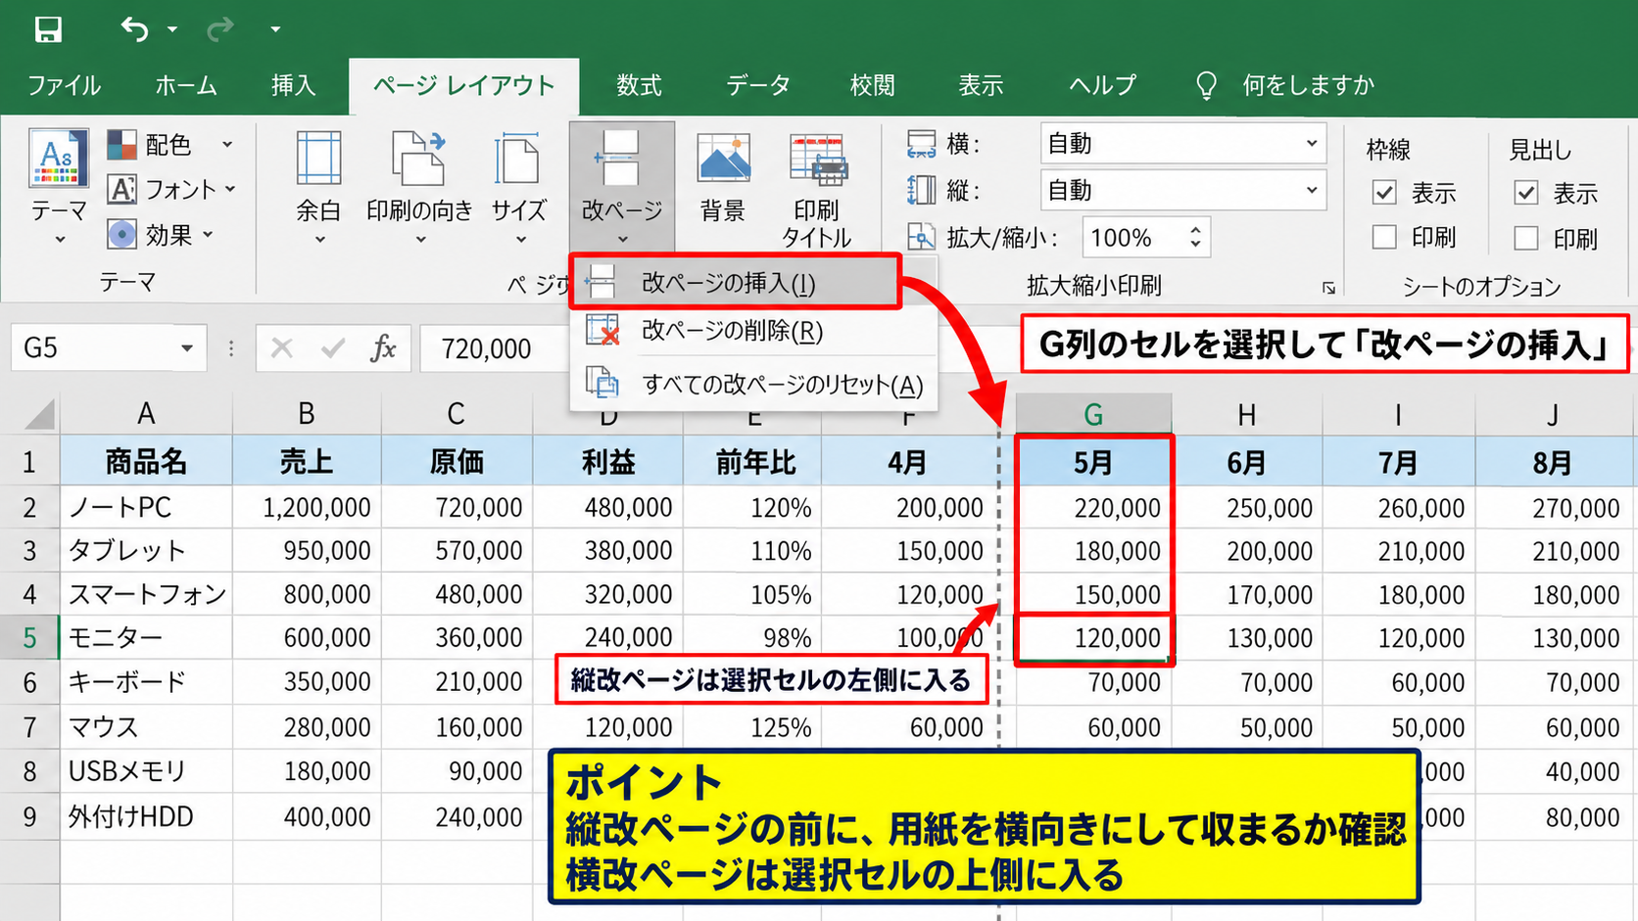Open the 配色 color scheme icon

pyautogui.click(x=121, y=145)
